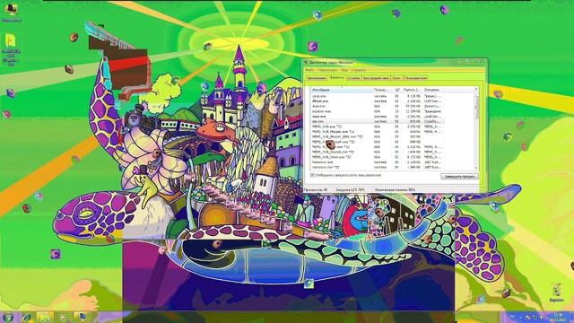
Task: Open the Файл menu in Task Manager
Action: tap(309, 70)
